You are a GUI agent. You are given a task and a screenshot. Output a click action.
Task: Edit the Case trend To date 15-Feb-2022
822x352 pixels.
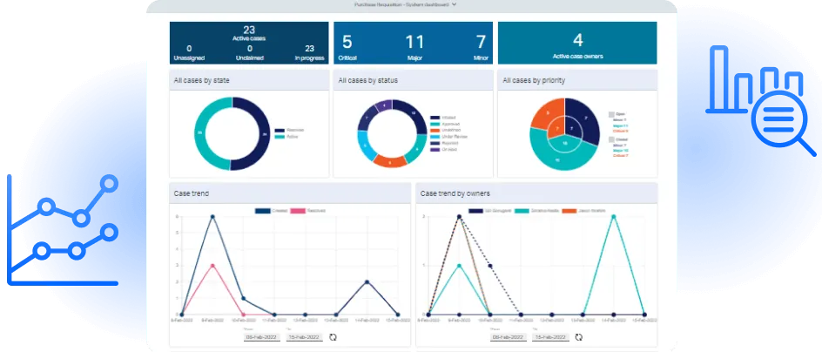click(305, 337)
